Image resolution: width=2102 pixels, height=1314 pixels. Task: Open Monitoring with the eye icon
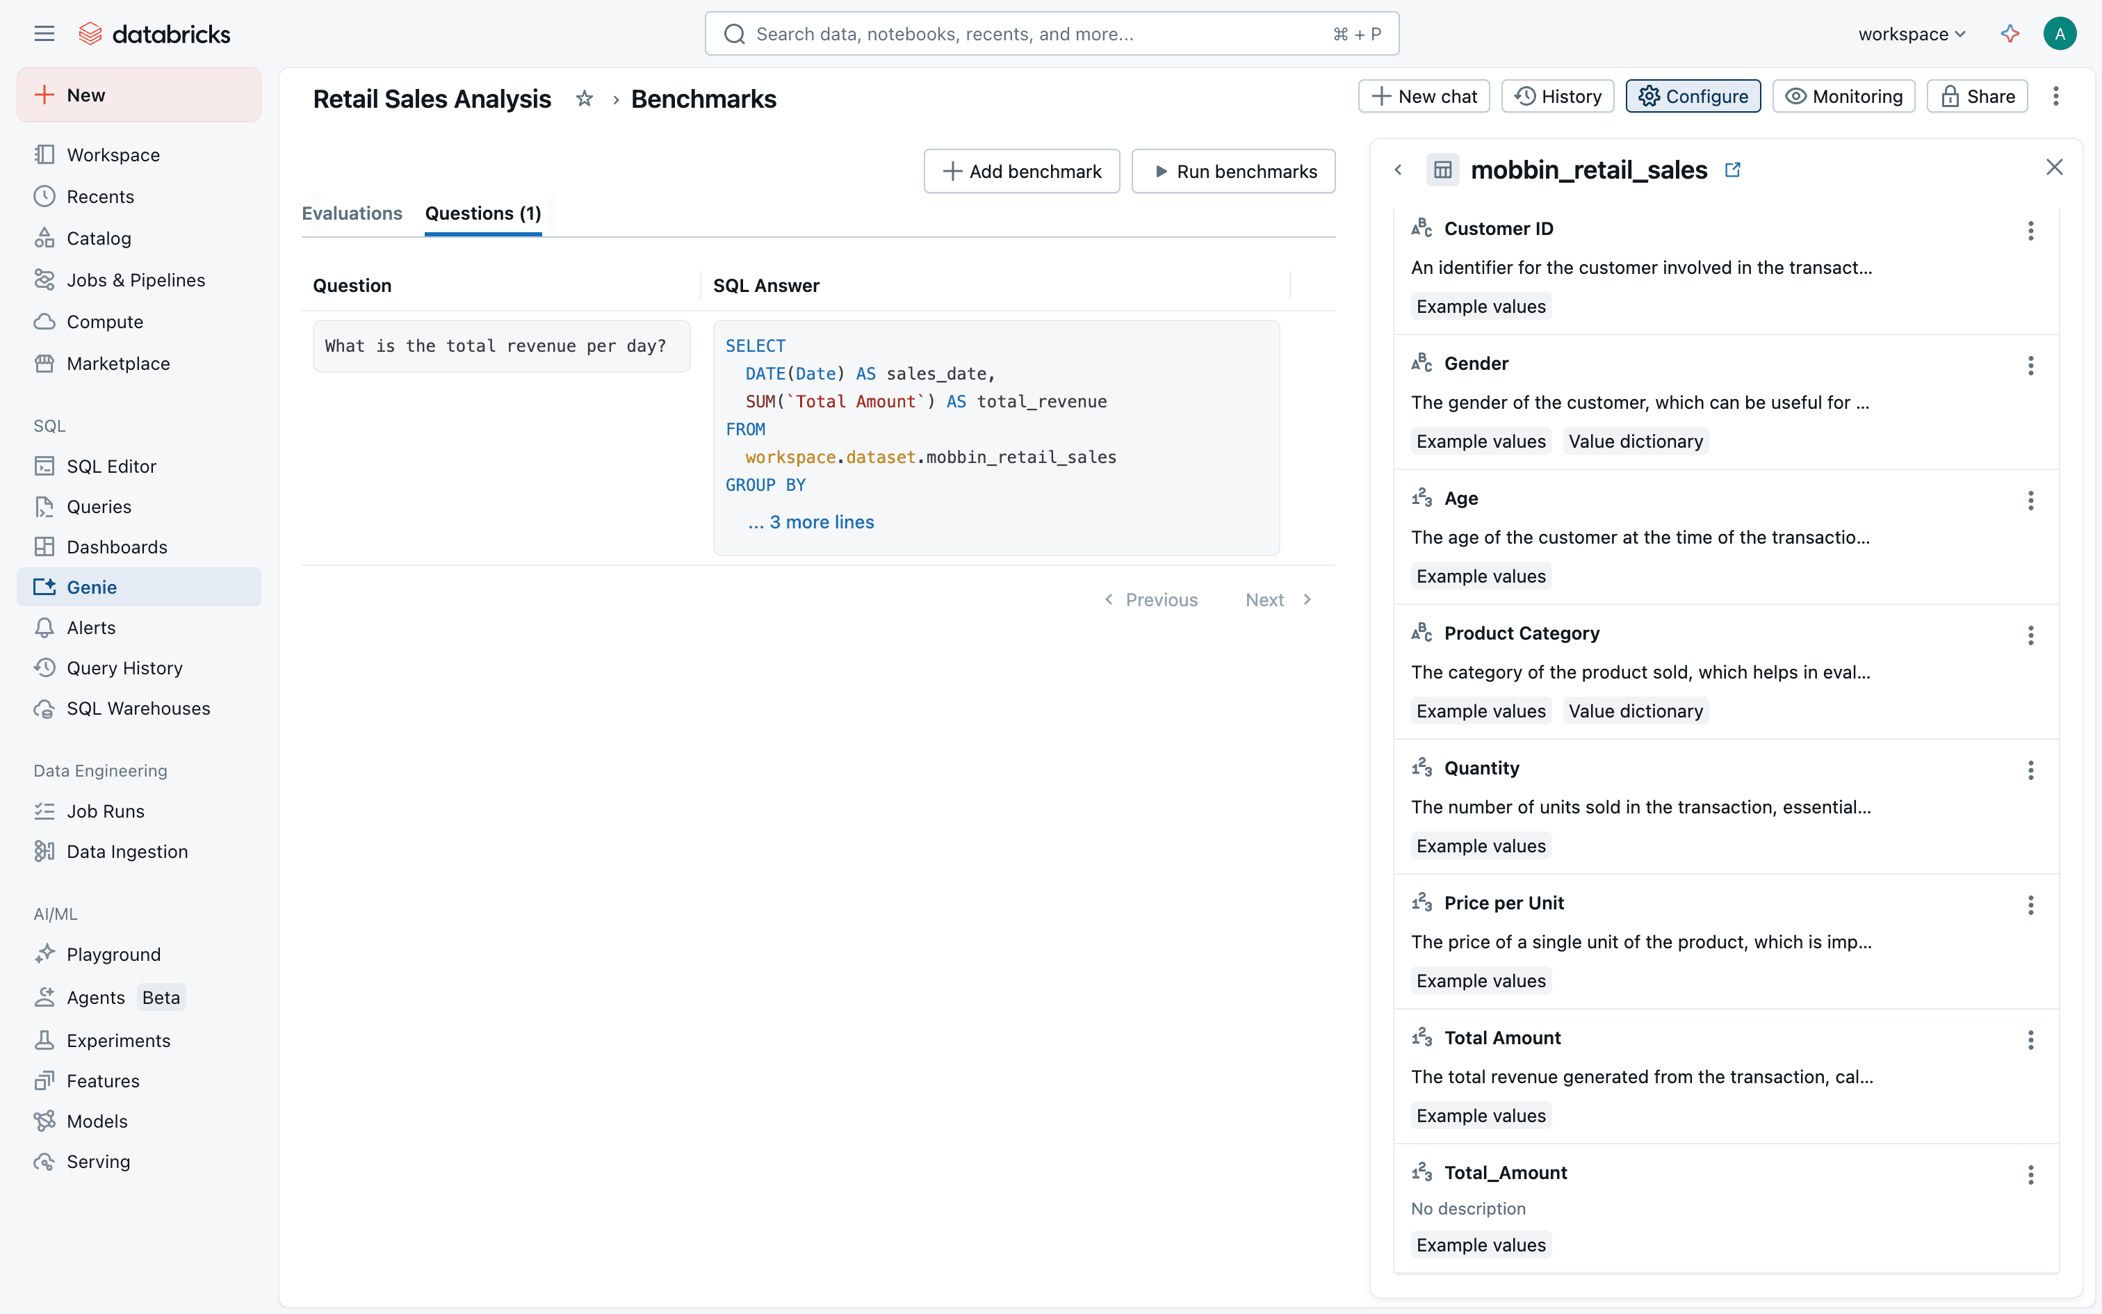[x=1843, y=97]
